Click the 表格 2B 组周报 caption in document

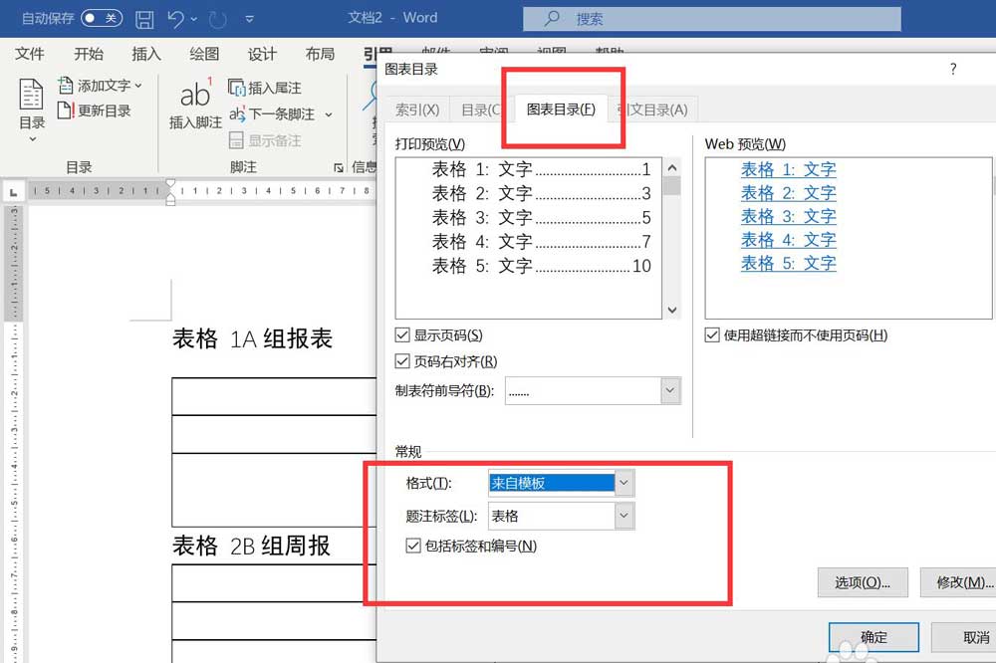coord(252,546)
